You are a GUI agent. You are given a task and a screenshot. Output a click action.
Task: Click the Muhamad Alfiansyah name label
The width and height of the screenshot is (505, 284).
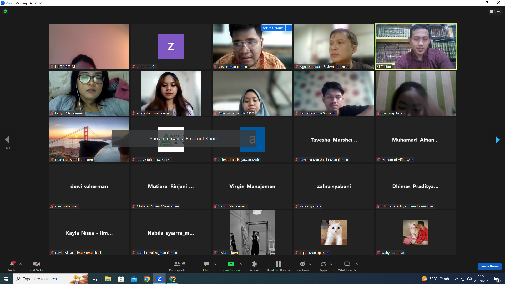[397, 160]
